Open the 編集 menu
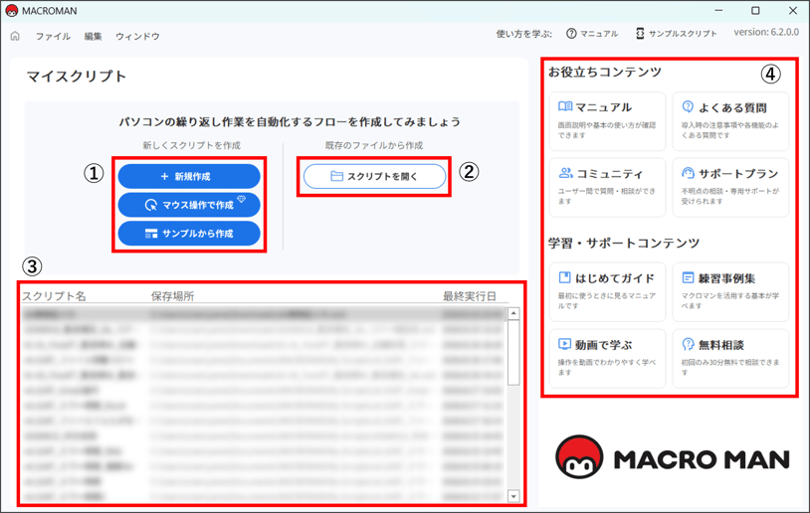 tap(93, 36)
